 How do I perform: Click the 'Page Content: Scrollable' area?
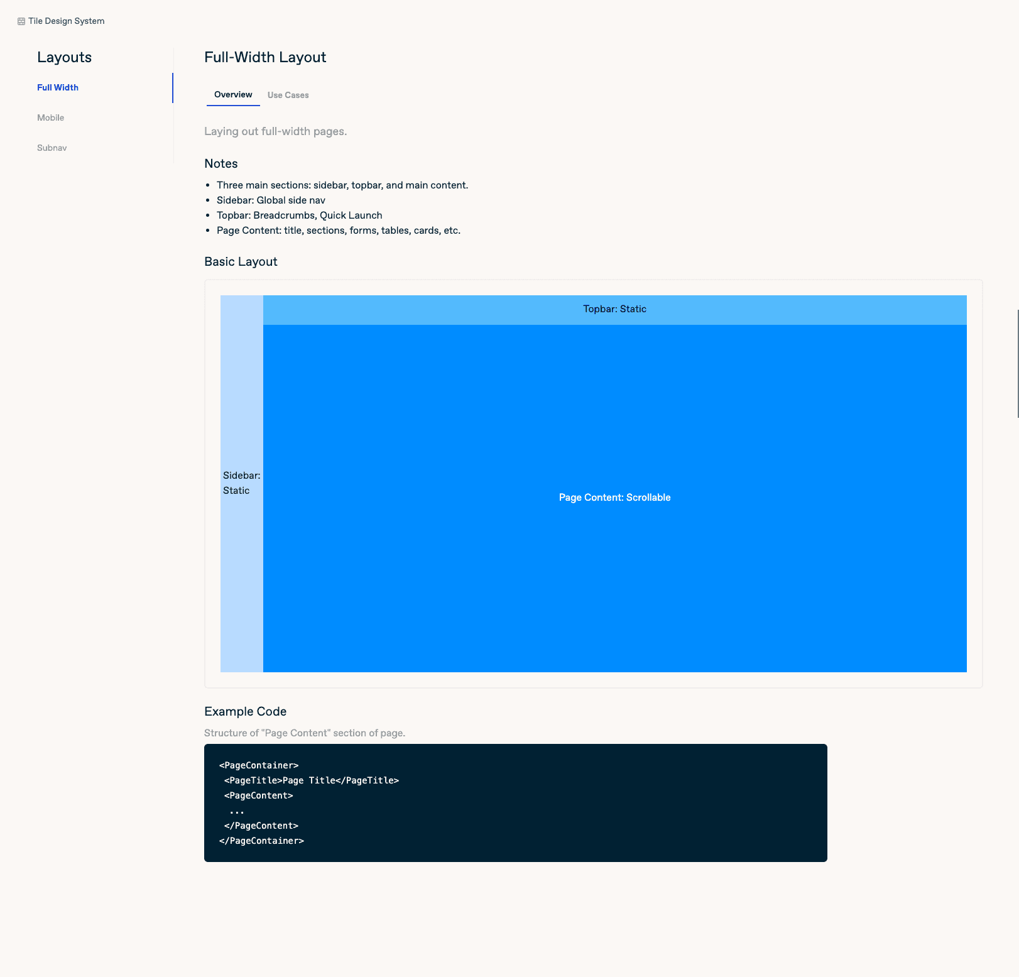click(x=614, y=498)
